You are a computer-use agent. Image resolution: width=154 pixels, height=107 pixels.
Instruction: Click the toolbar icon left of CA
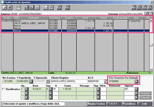coord(51,8)
